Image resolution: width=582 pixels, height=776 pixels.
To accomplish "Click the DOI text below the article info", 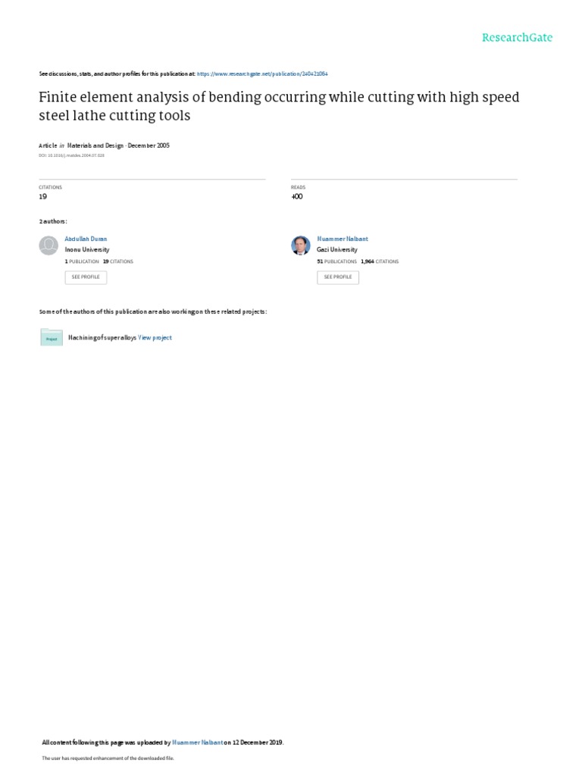I will 71,155.
